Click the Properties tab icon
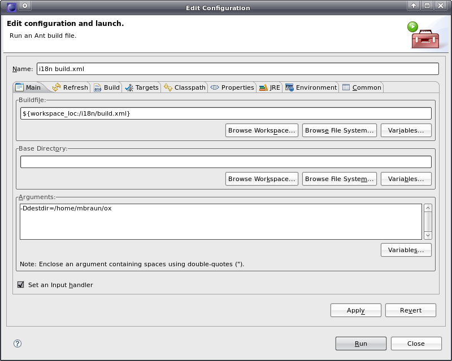Viewport: 452px width, 361px height. click(215, 87)
